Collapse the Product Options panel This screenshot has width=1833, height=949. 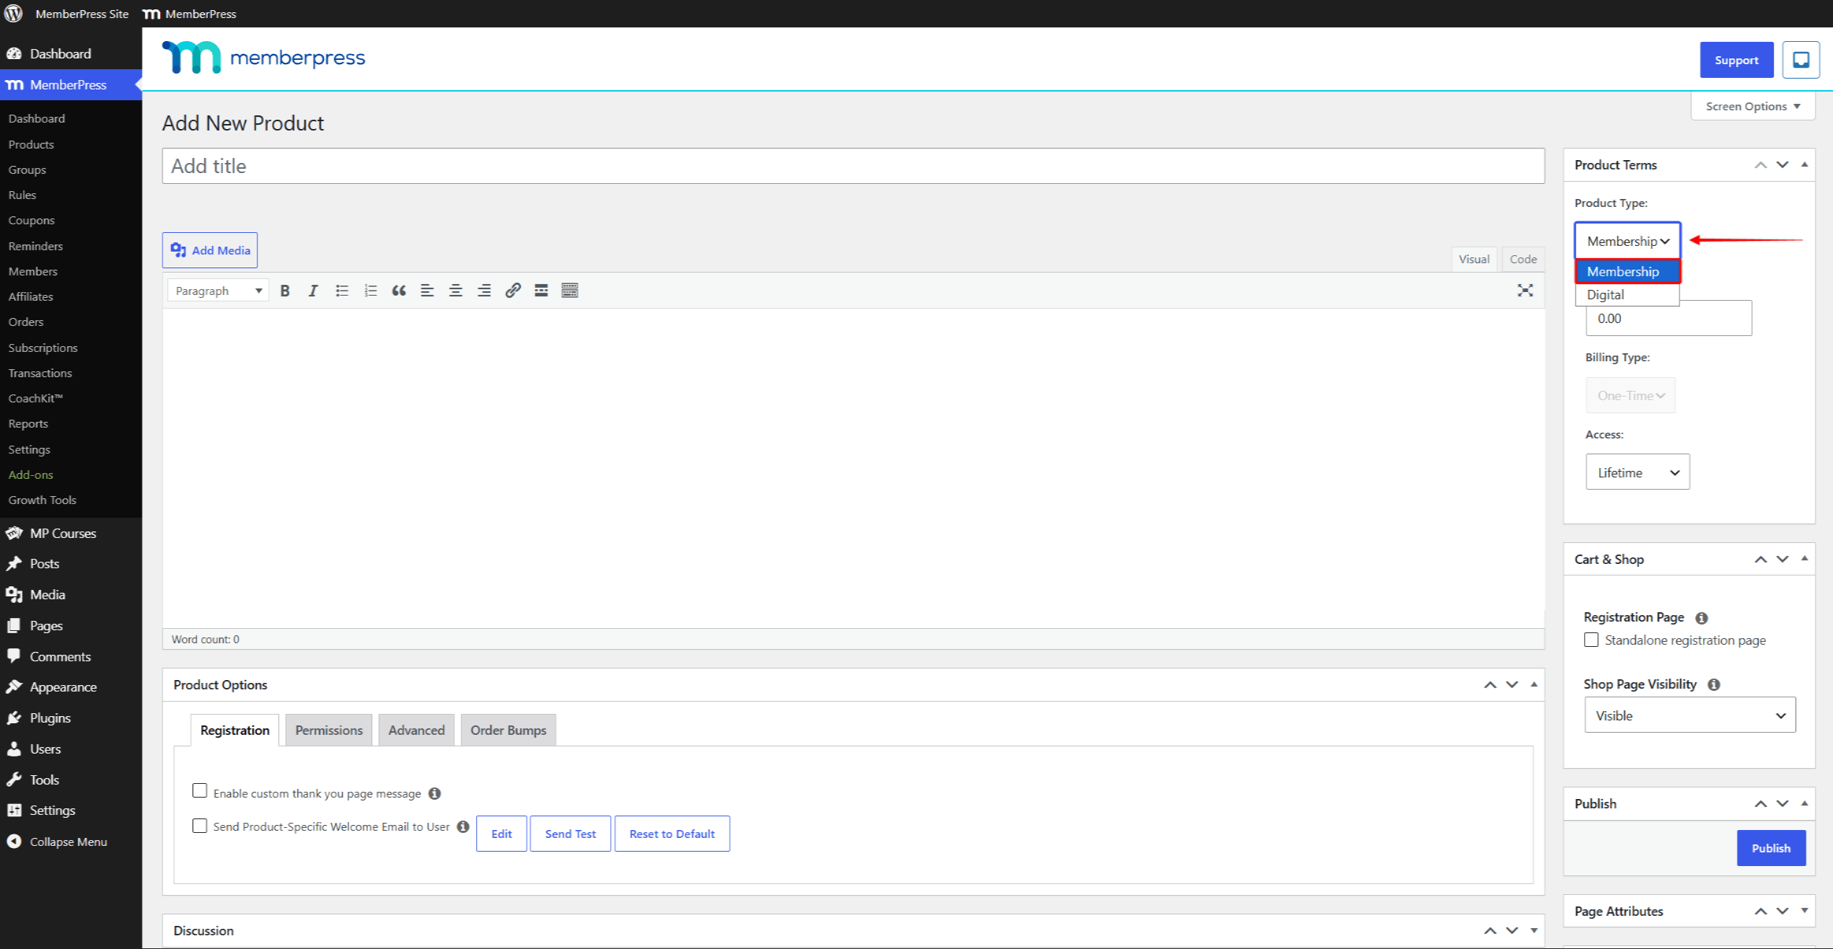1534,685
